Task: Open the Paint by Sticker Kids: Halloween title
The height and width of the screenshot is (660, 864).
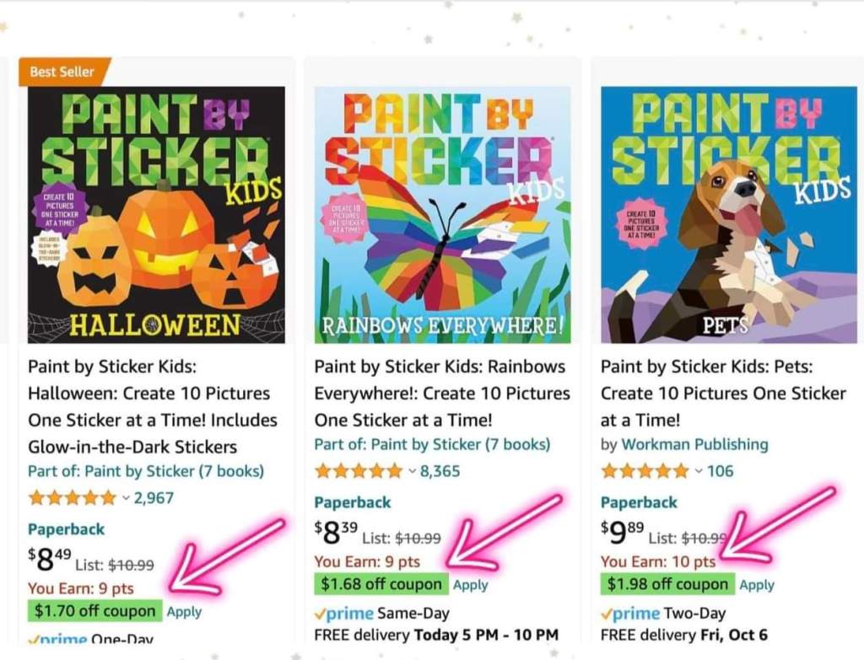Action: [x=153, y=407]
